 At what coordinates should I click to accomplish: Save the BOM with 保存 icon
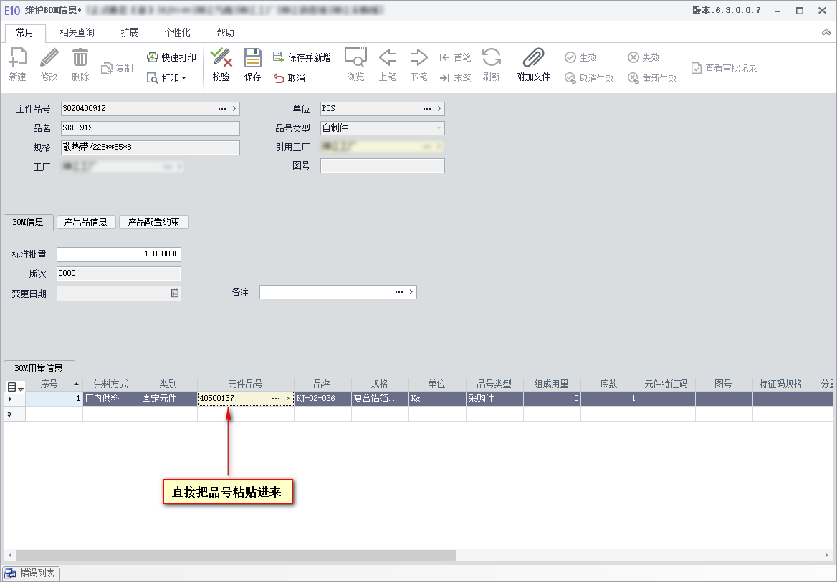click(252, 58)
